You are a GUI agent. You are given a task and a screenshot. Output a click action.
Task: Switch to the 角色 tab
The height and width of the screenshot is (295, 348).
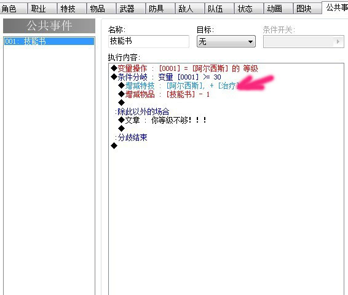13,9
